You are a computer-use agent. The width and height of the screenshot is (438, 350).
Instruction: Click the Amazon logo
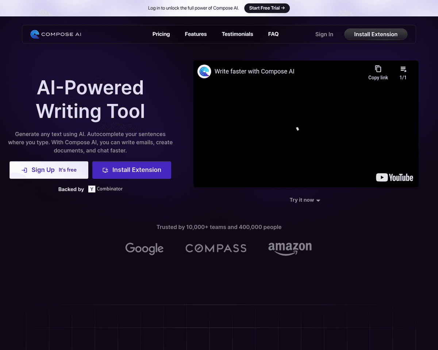point(290,248)
